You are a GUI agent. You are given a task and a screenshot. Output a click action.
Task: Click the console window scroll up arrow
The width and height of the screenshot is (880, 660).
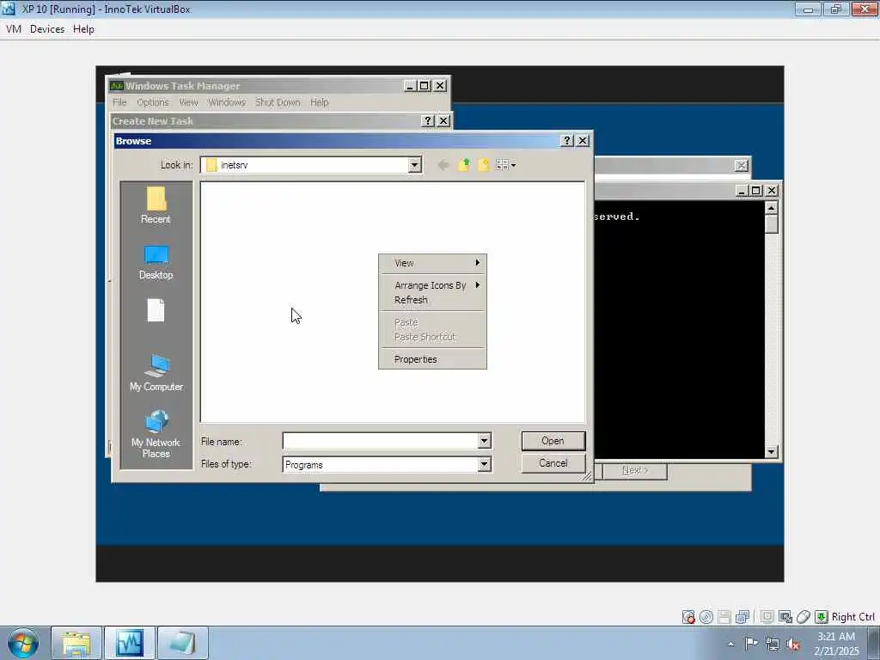tap(771, 208)
